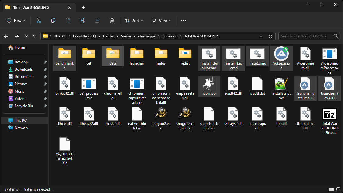Open the New item dropdown

coord(16,20)
